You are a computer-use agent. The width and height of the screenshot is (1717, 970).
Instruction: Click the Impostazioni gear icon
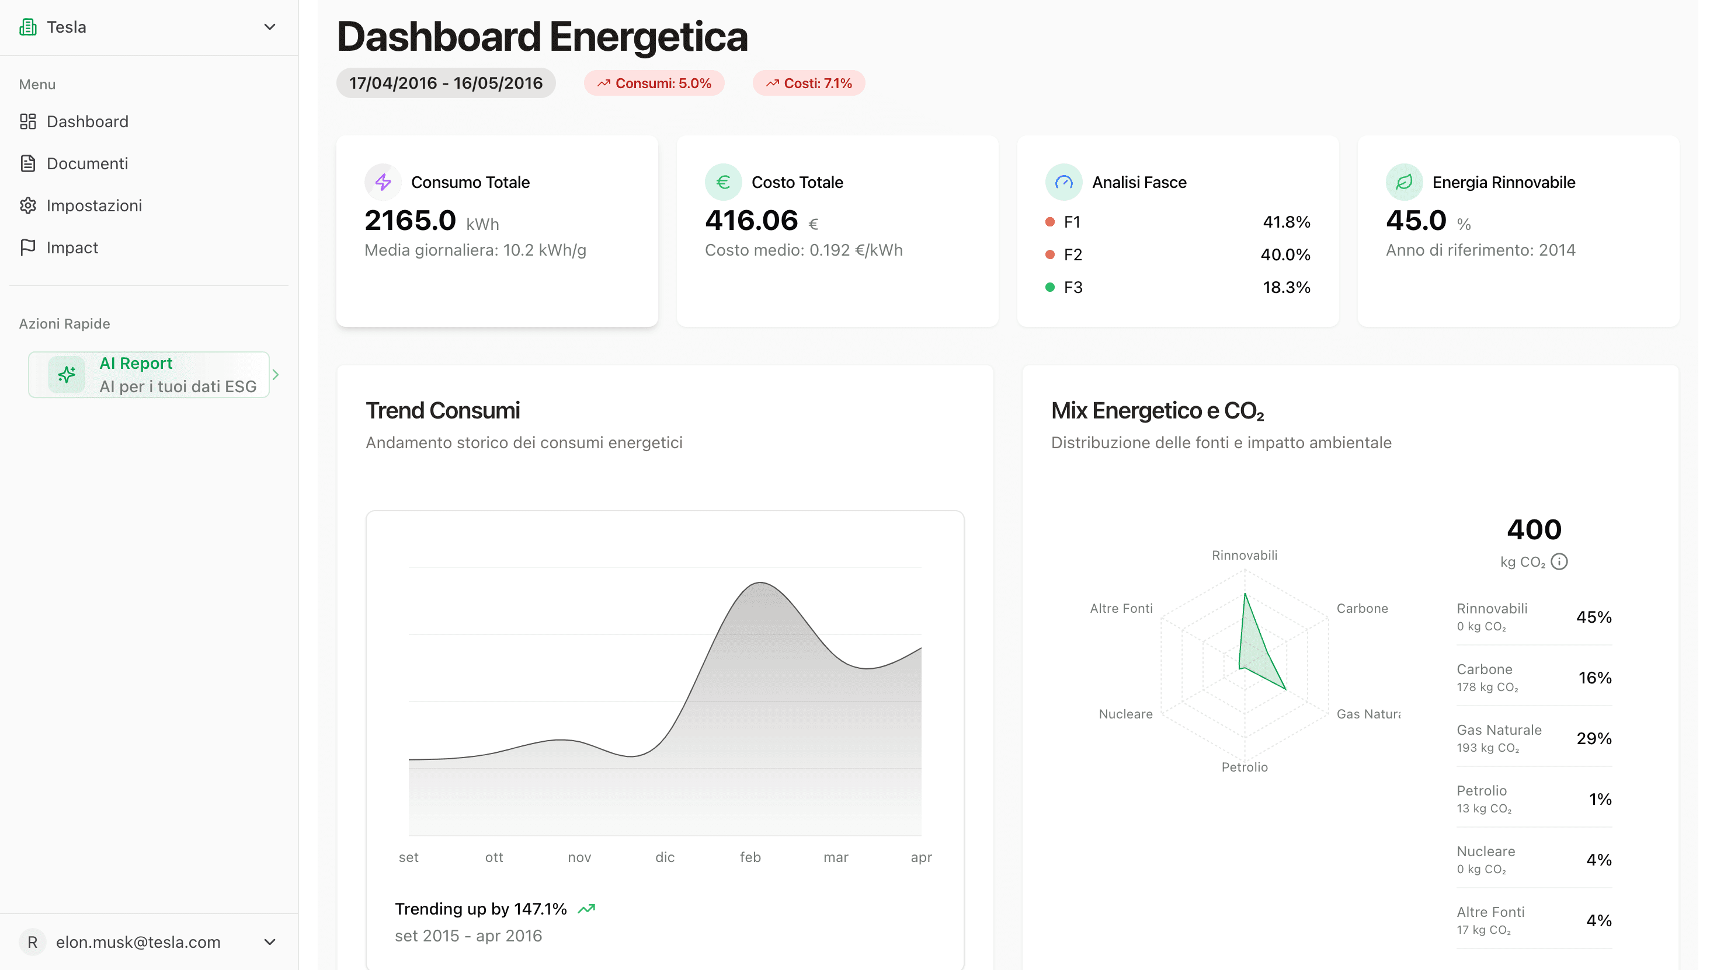click(28, 205)
